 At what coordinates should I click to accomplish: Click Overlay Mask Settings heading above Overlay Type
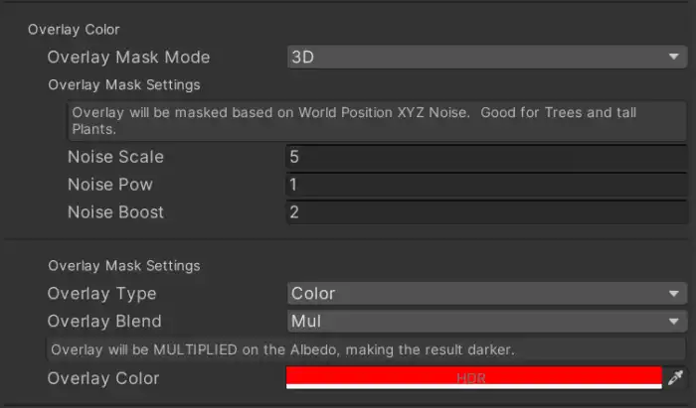(123, 266)
